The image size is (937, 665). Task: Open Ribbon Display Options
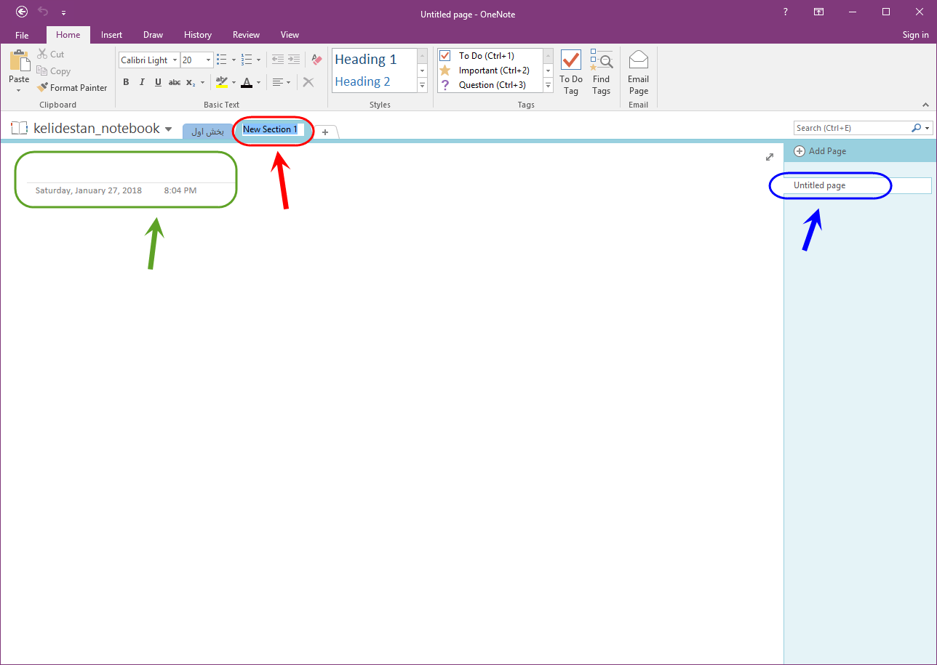(818, 12)
